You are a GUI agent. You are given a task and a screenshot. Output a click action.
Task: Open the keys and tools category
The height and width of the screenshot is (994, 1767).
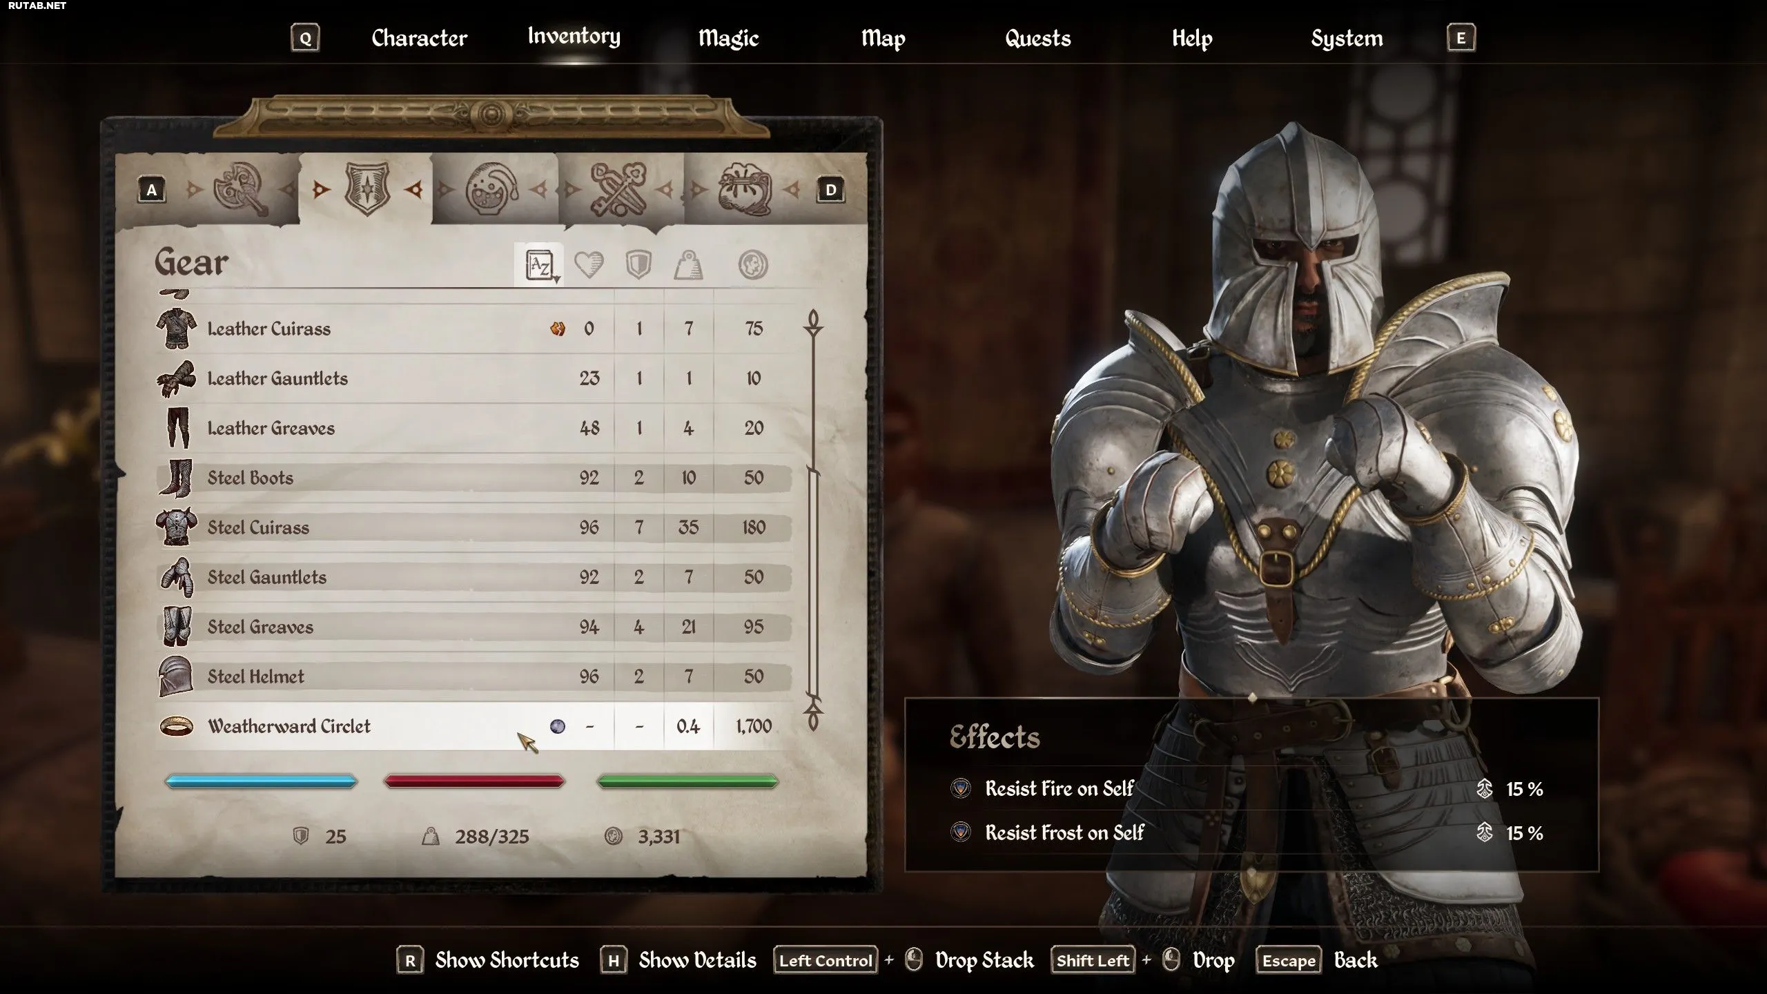click(618, 189)
